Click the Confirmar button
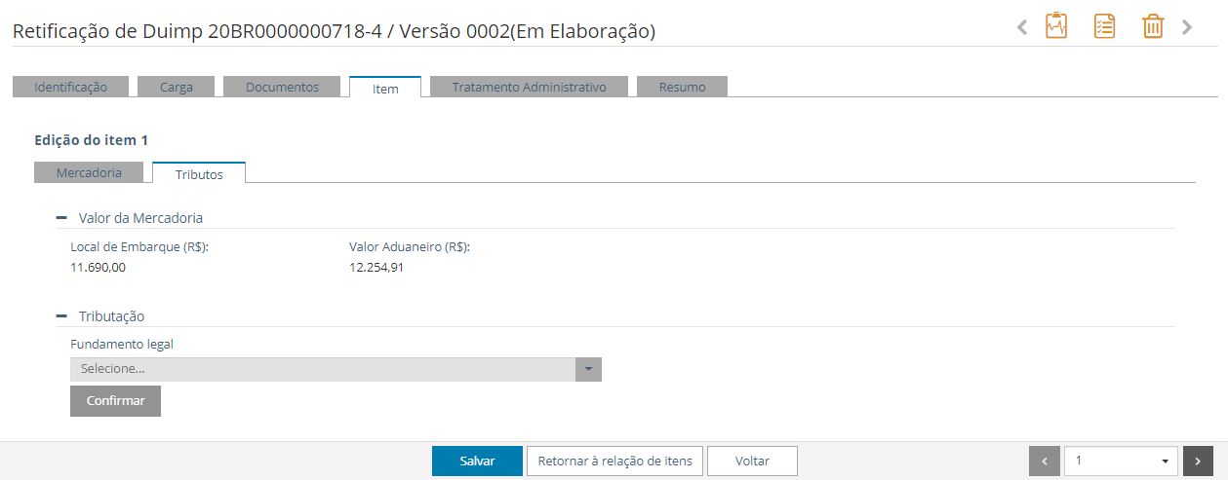Screen dimensions: 1228x480 tap(115, 401)
